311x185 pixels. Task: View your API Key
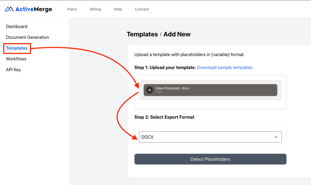point(13,70)
